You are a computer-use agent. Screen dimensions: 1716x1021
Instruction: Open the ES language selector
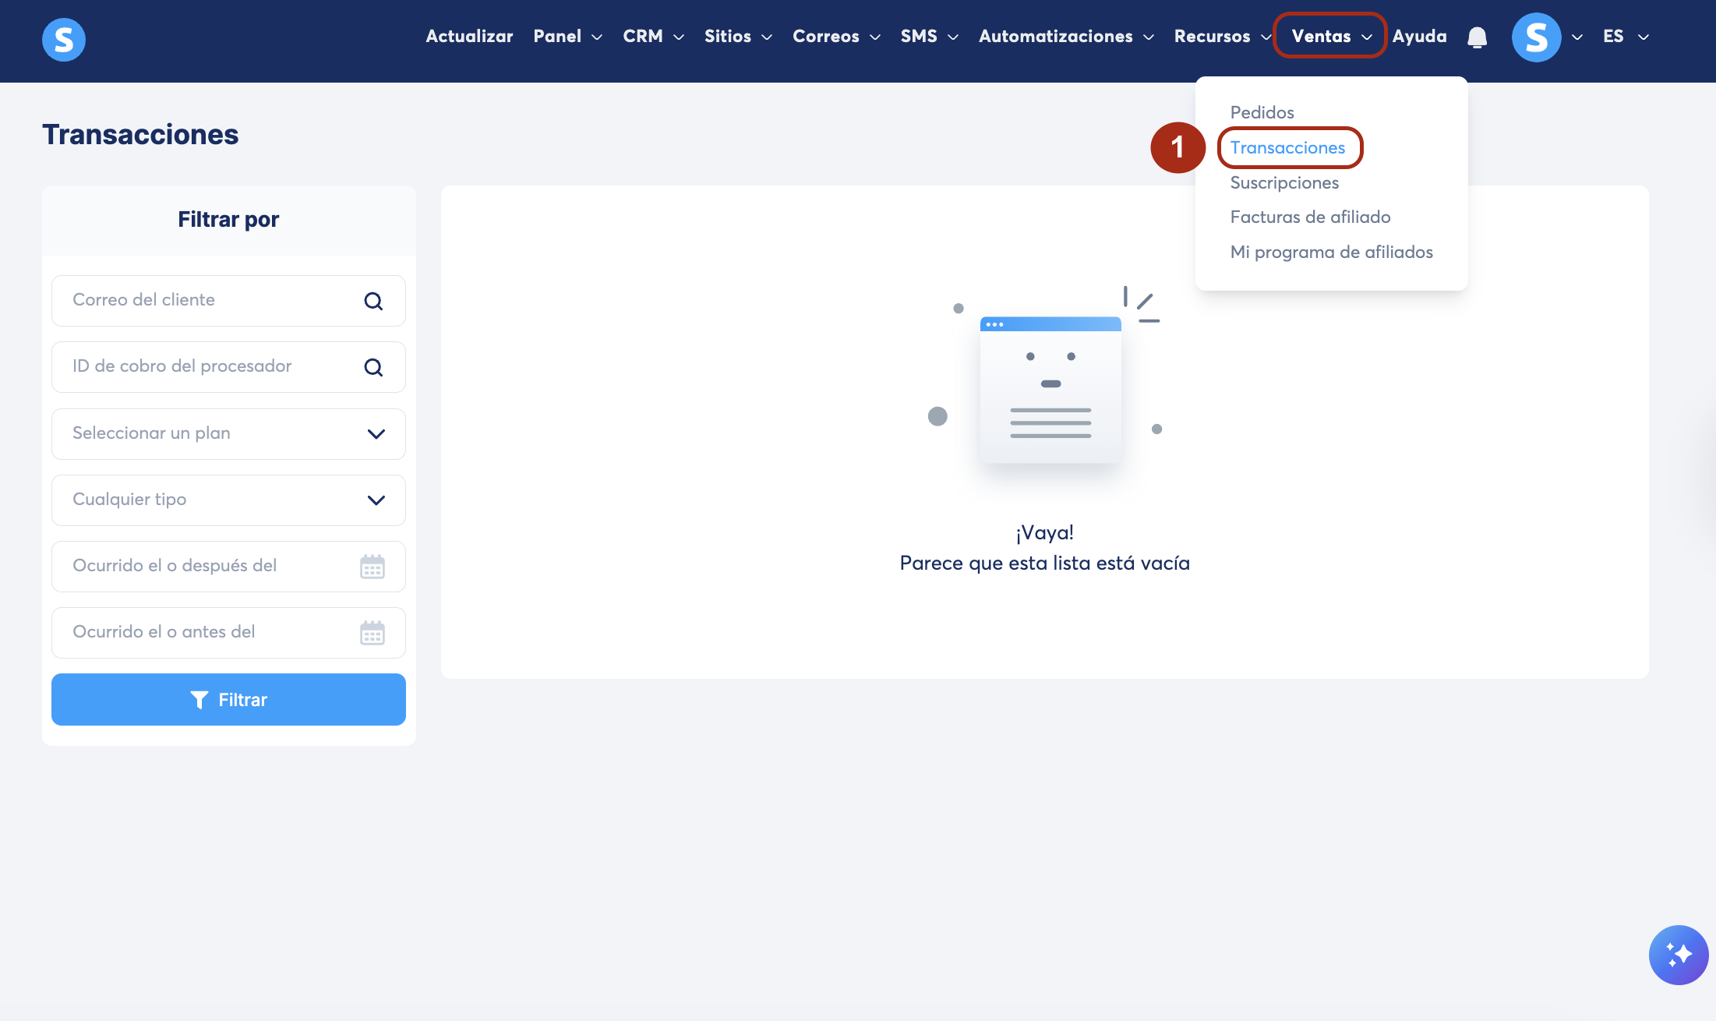point(1625,37)
